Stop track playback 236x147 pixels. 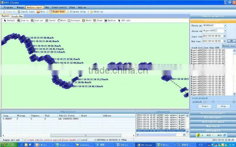coord(223,106)
